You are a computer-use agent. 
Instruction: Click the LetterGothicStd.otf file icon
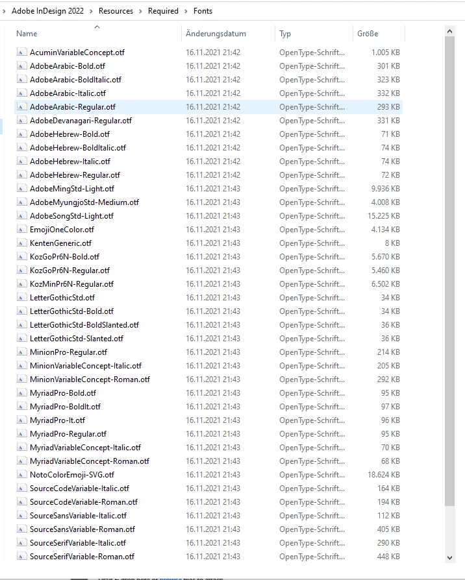click(21, 298)
